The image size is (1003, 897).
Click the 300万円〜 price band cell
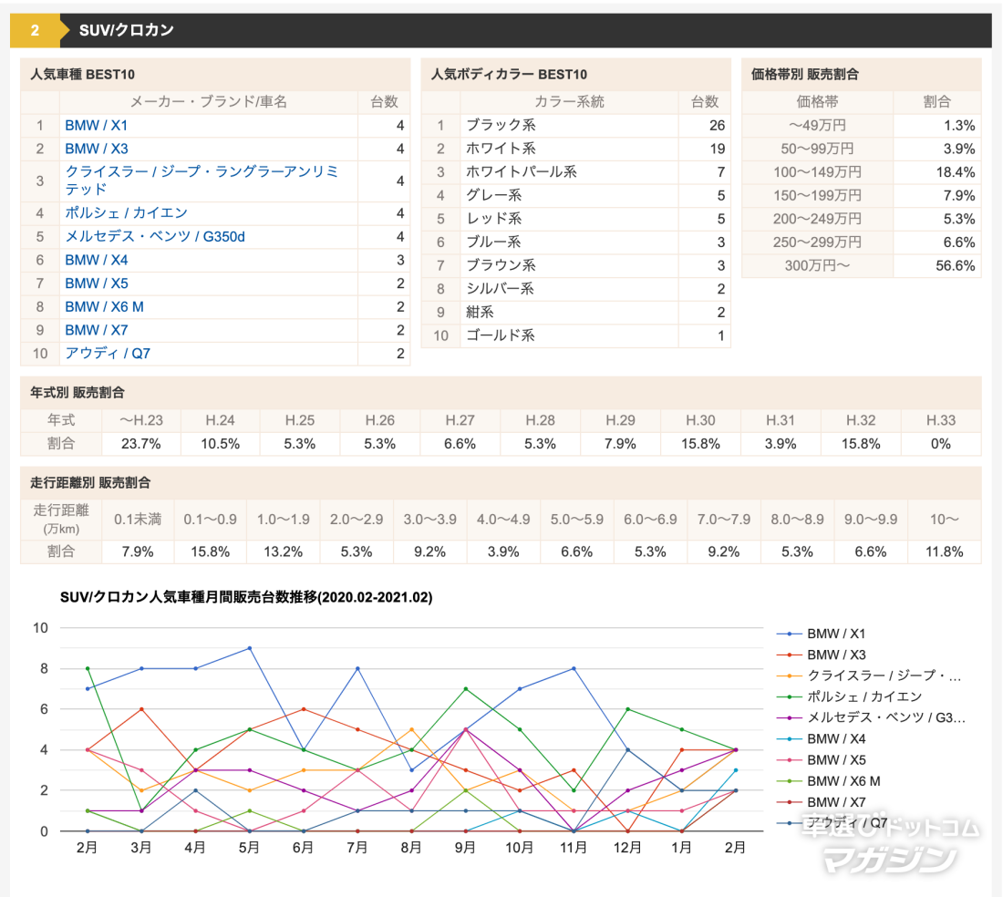tap(817, 265)
